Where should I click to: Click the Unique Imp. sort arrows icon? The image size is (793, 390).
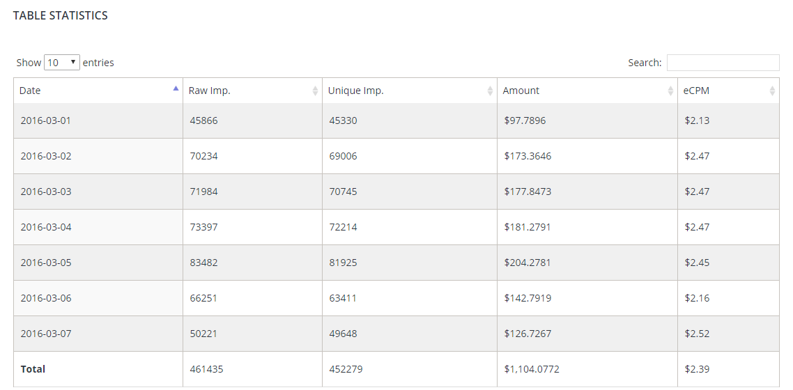coord(491,91)
